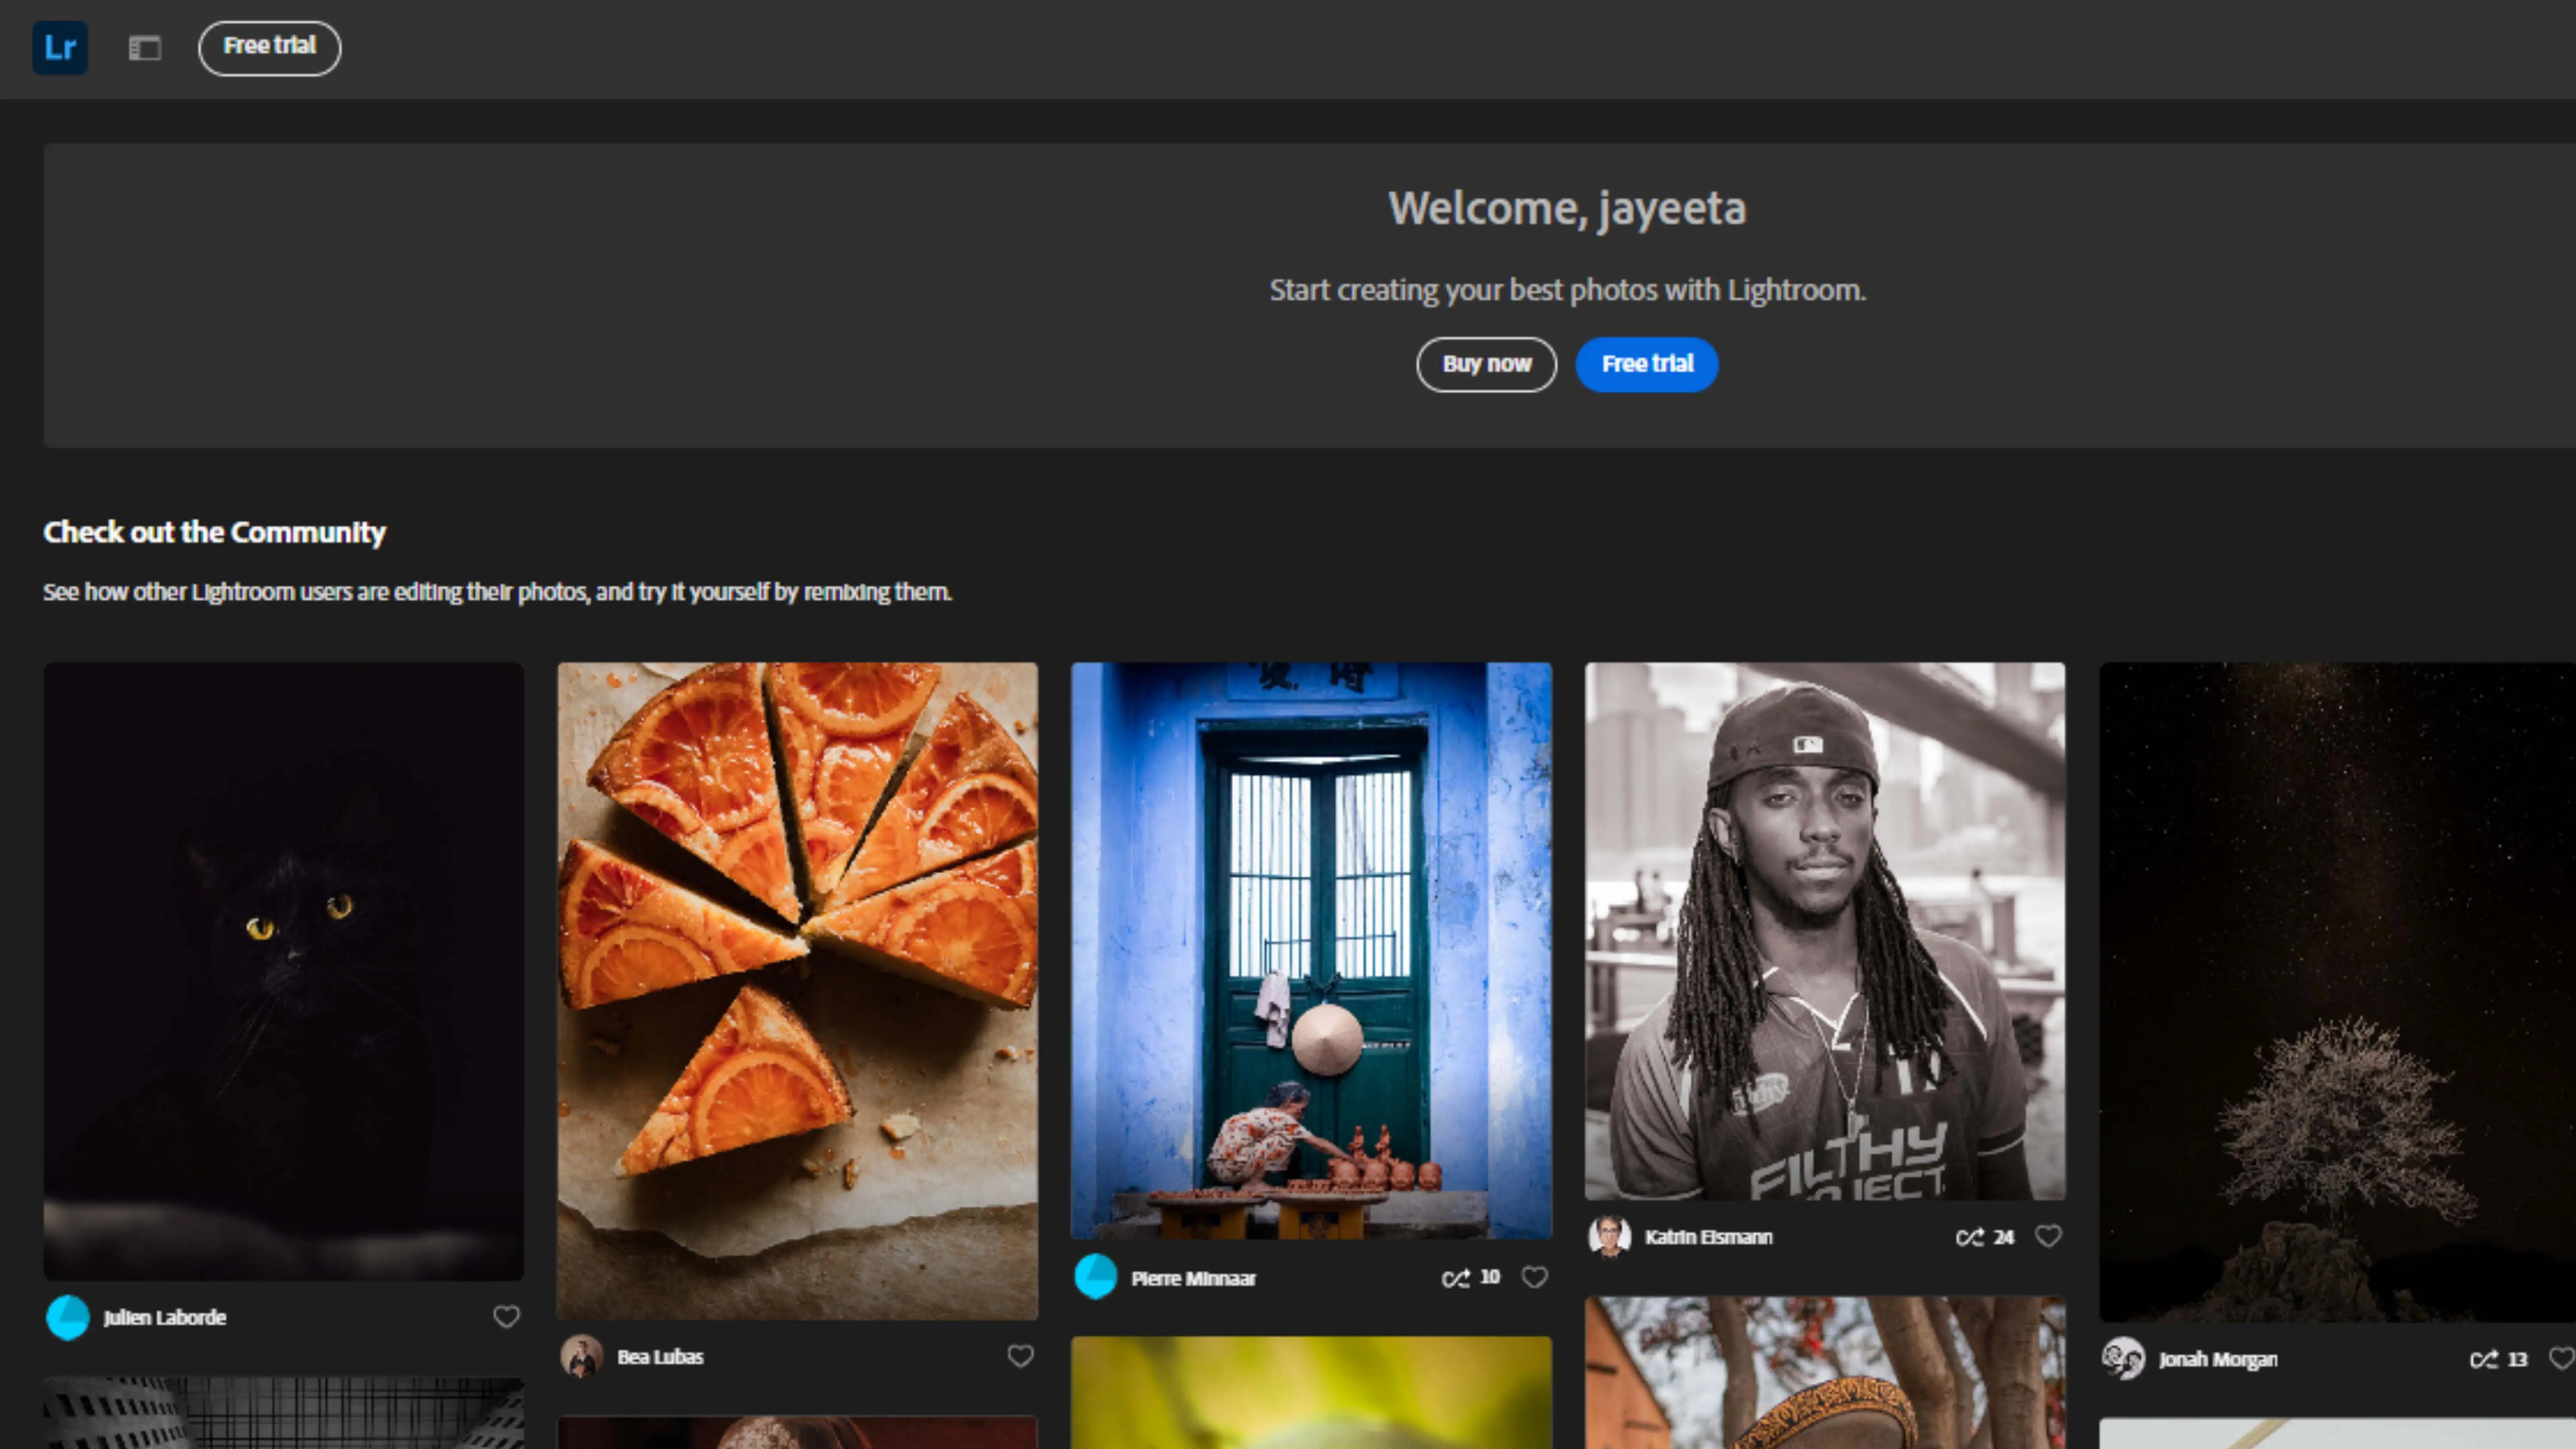Open Pierre Minnaar's profile avatar
The height and width of the screenshot is (1449, 2576).
tap(1096, 1277)
